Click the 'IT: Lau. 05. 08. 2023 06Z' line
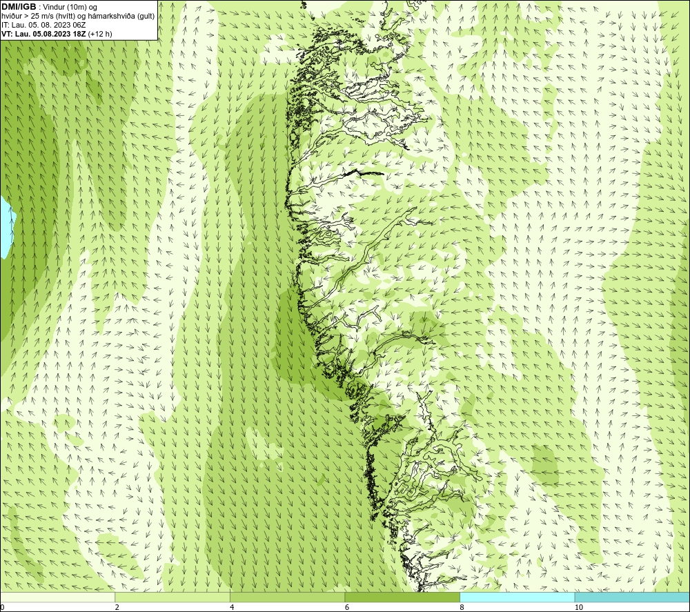 coord(43,25)
